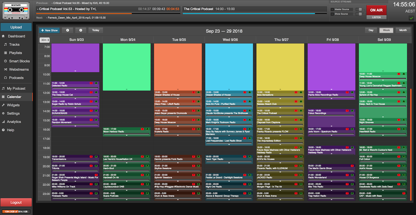Select the large orange Tuesday morning show block
Image resolution: width=416 pixels, height=215 pixels.
click(x=178, y=67)
